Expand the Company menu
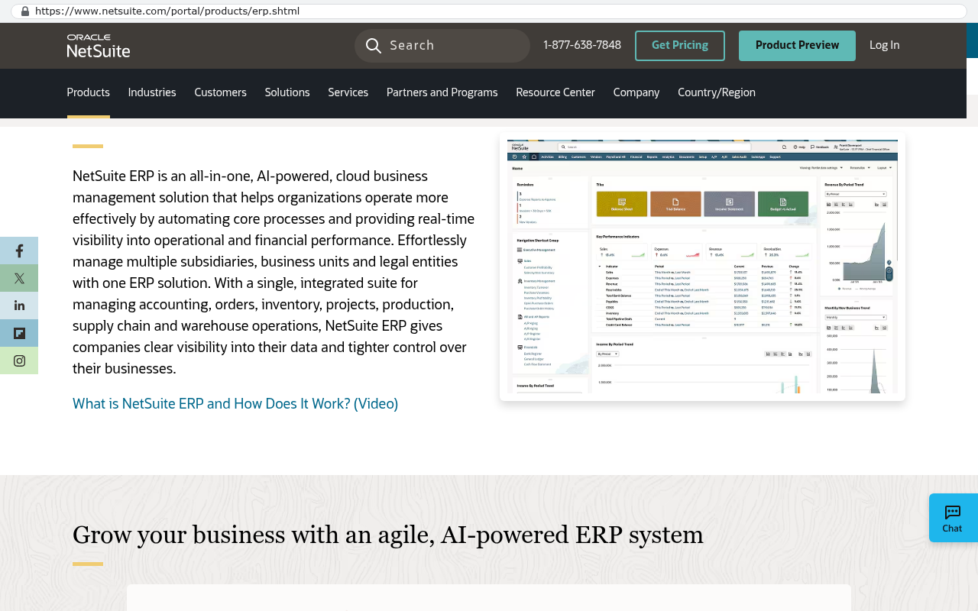Screen dimensions: 978x611 click(636, 92)
